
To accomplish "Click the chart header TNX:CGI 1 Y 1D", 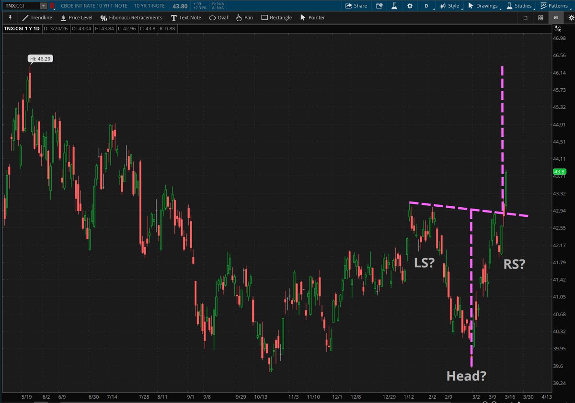I will tap(22, 29).
